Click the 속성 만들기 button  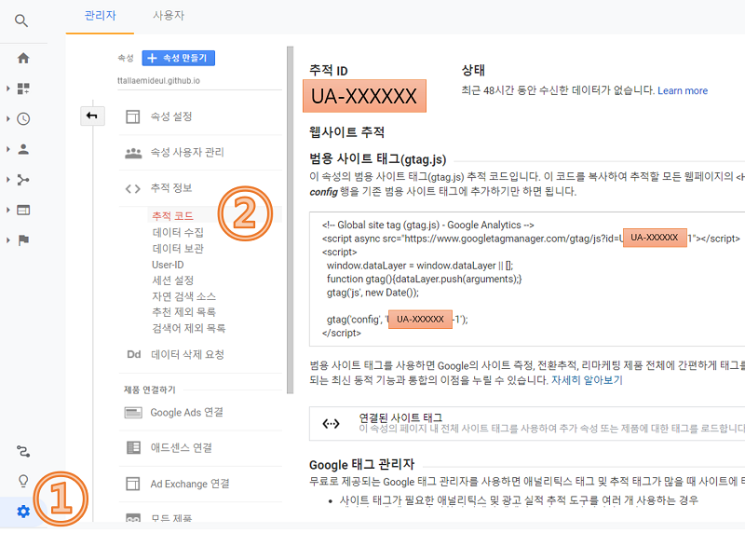(x=178, y=58)
